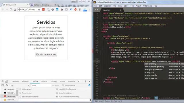Toggle Group similar checkbox
Screen dimensions: 184x103
63,85
